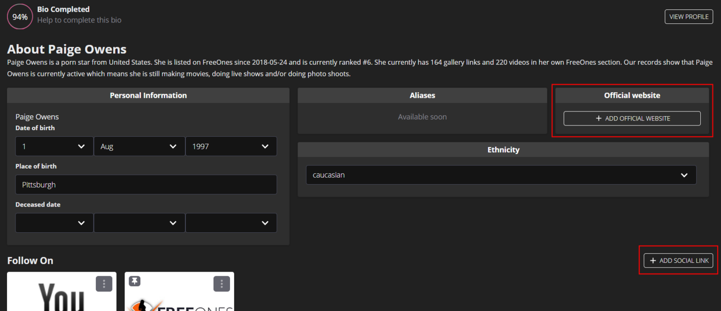721x311 pixels.
Task: Click the 94% bio completion circle
Action: [x=20, y=17]
